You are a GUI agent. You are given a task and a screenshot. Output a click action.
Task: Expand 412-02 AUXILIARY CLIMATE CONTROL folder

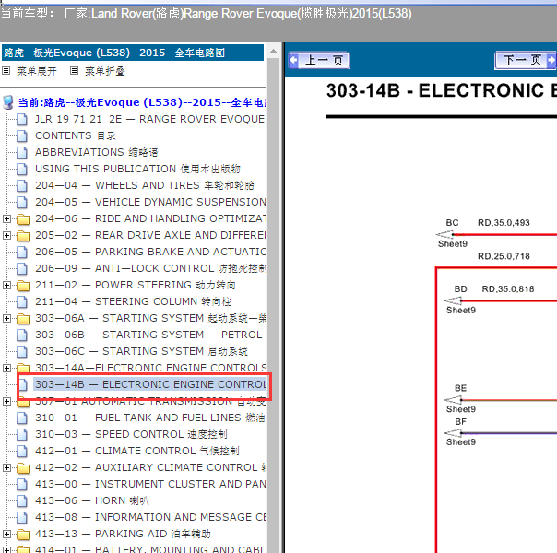[x=6, y=468]
